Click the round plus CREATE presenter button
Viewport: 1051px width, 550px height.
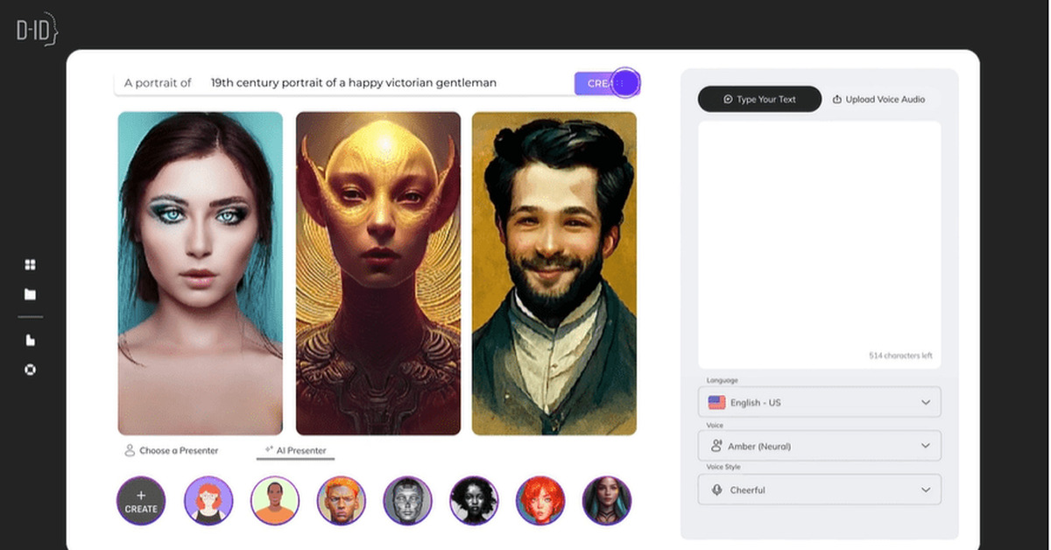coord(141,501)
